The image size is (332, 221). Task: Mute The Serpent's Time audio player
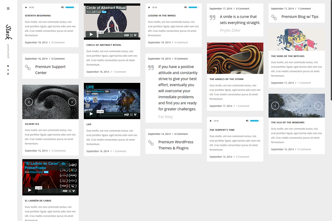pos(247,121)
